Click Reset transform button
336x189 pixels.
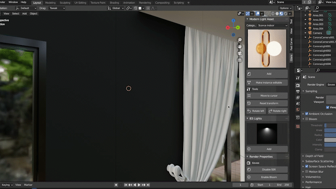point(267,103)
